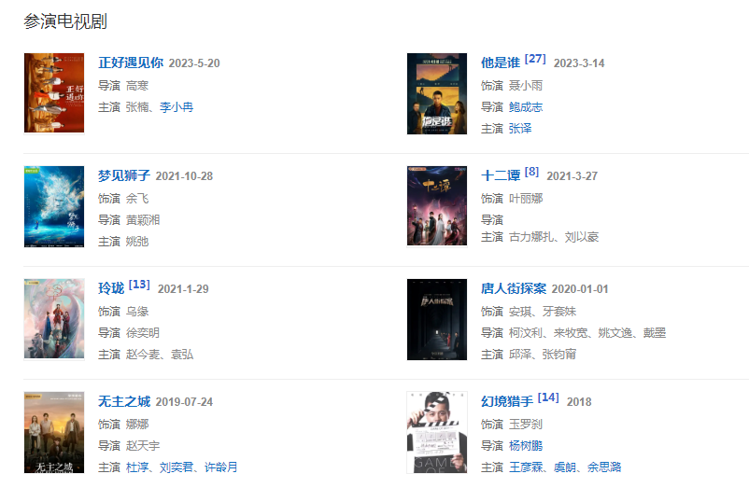Follow reference [8] beside 十二谭

[x=531, y=172]
